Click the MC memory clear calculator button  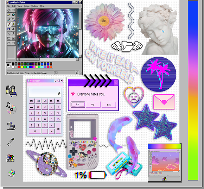(x=32, y=101)
